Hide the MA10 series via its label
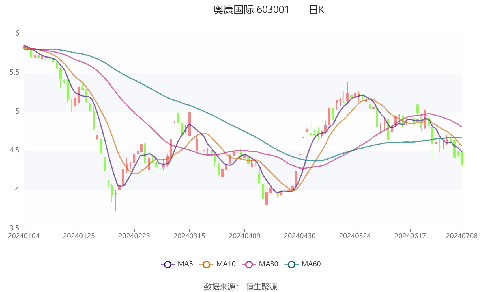The height and width of the screenshot is (292, 481). [226, 264]
